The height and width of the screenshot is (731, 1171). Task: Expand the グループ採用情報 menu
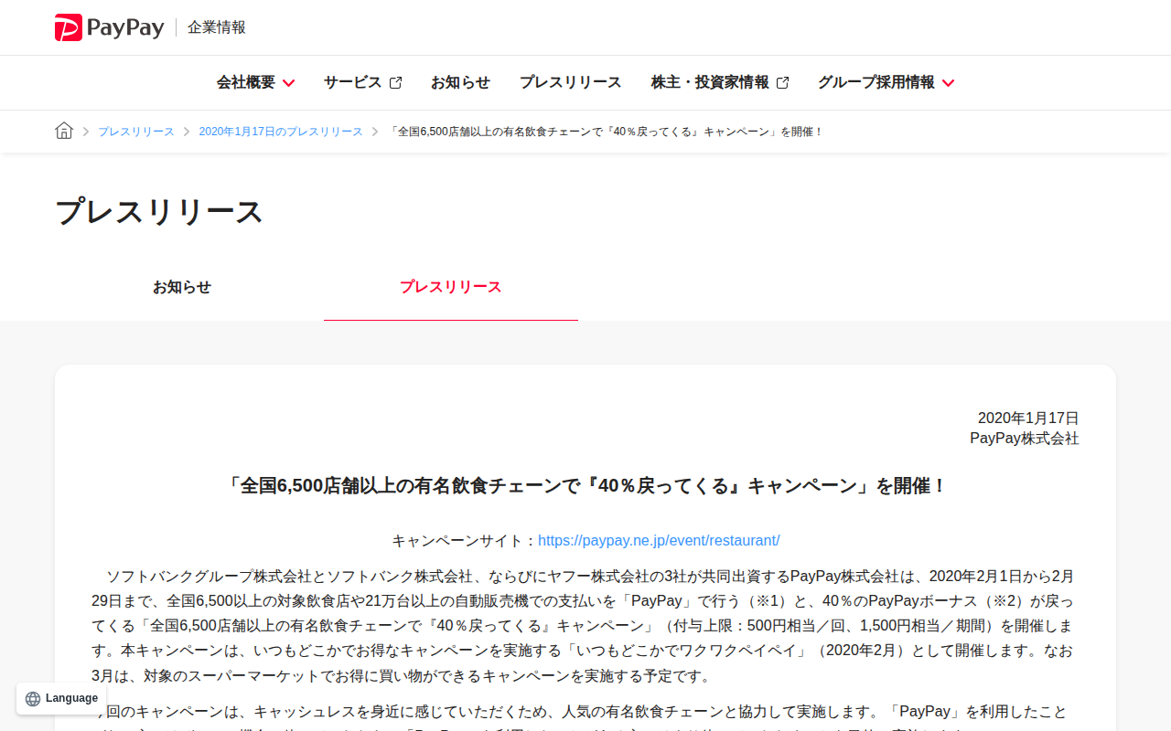tap(886, 82)
